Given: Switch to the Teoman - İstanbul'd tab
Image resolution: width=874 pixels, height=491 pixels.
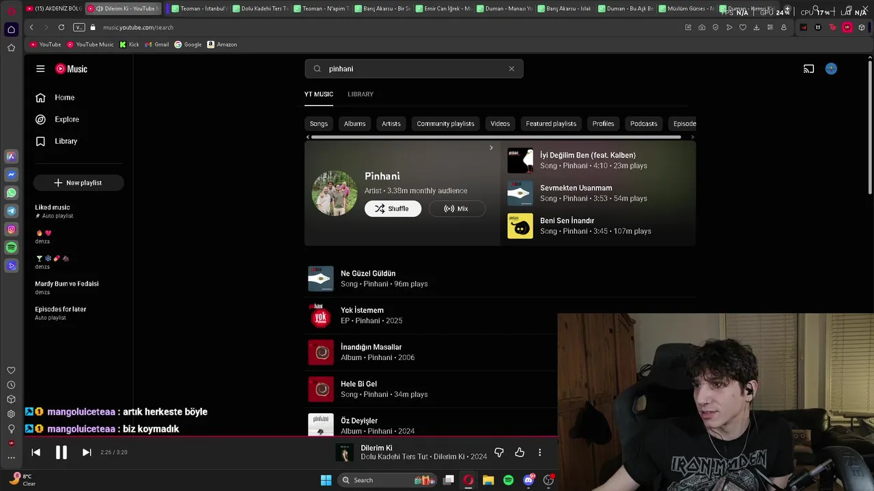Looking at the screenshot, I should (199, 9).
